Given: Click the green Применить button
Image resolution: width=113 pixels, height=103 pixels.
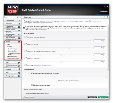Looking at the screenshot, I should coord(103,97).
